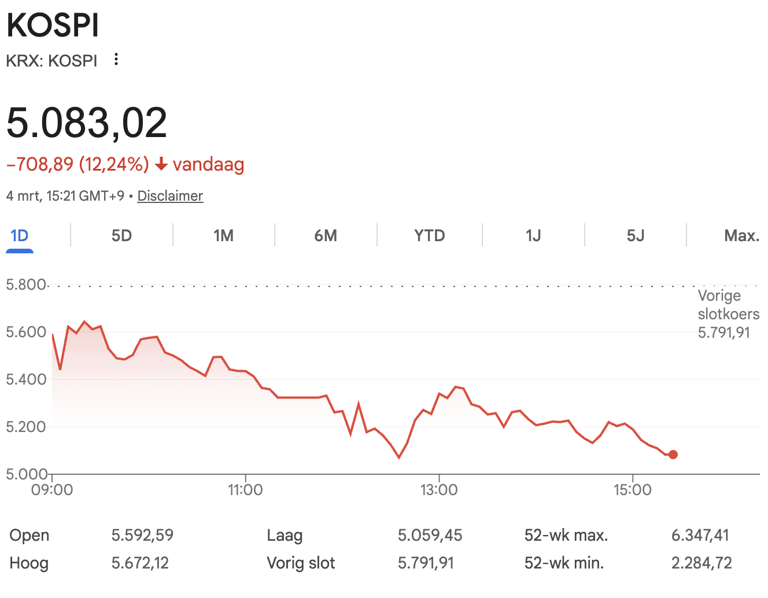The width and height of the screenshot is (768, 598).
Task: Click the 13:00 time axis marker
Action: pos(439,490)
